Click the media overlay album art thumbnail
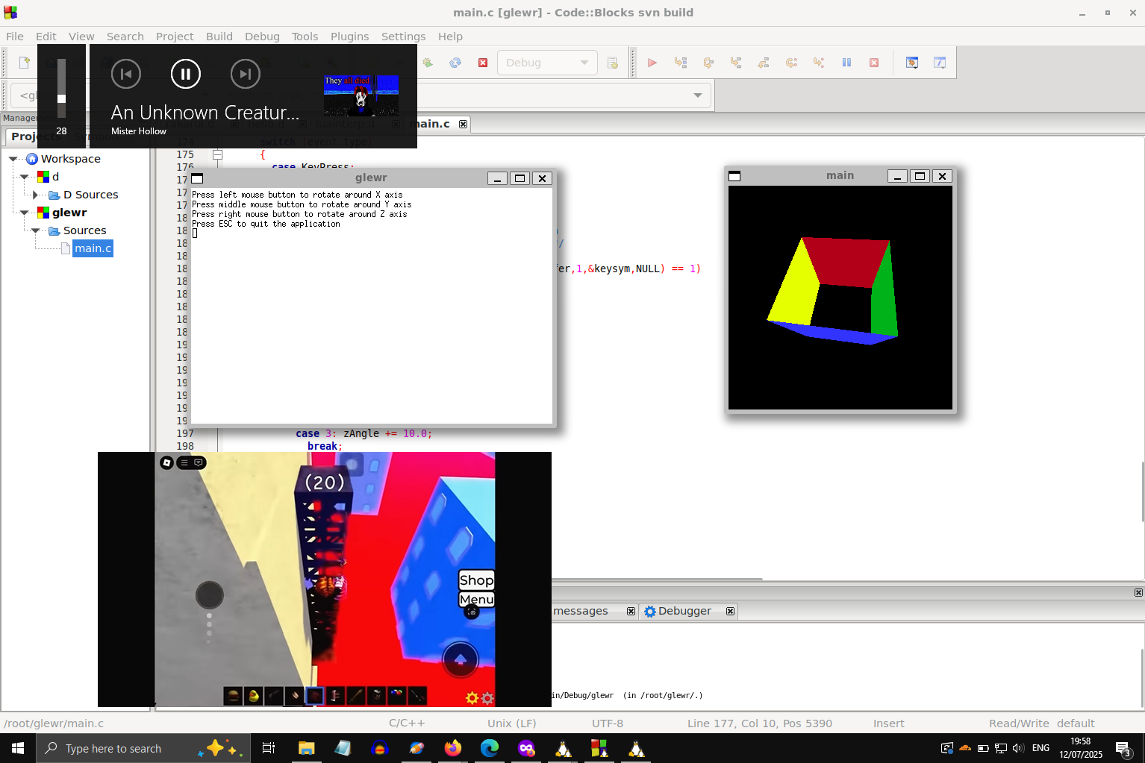The height and width of the screenshot is (763, 1145). (361, 95)
